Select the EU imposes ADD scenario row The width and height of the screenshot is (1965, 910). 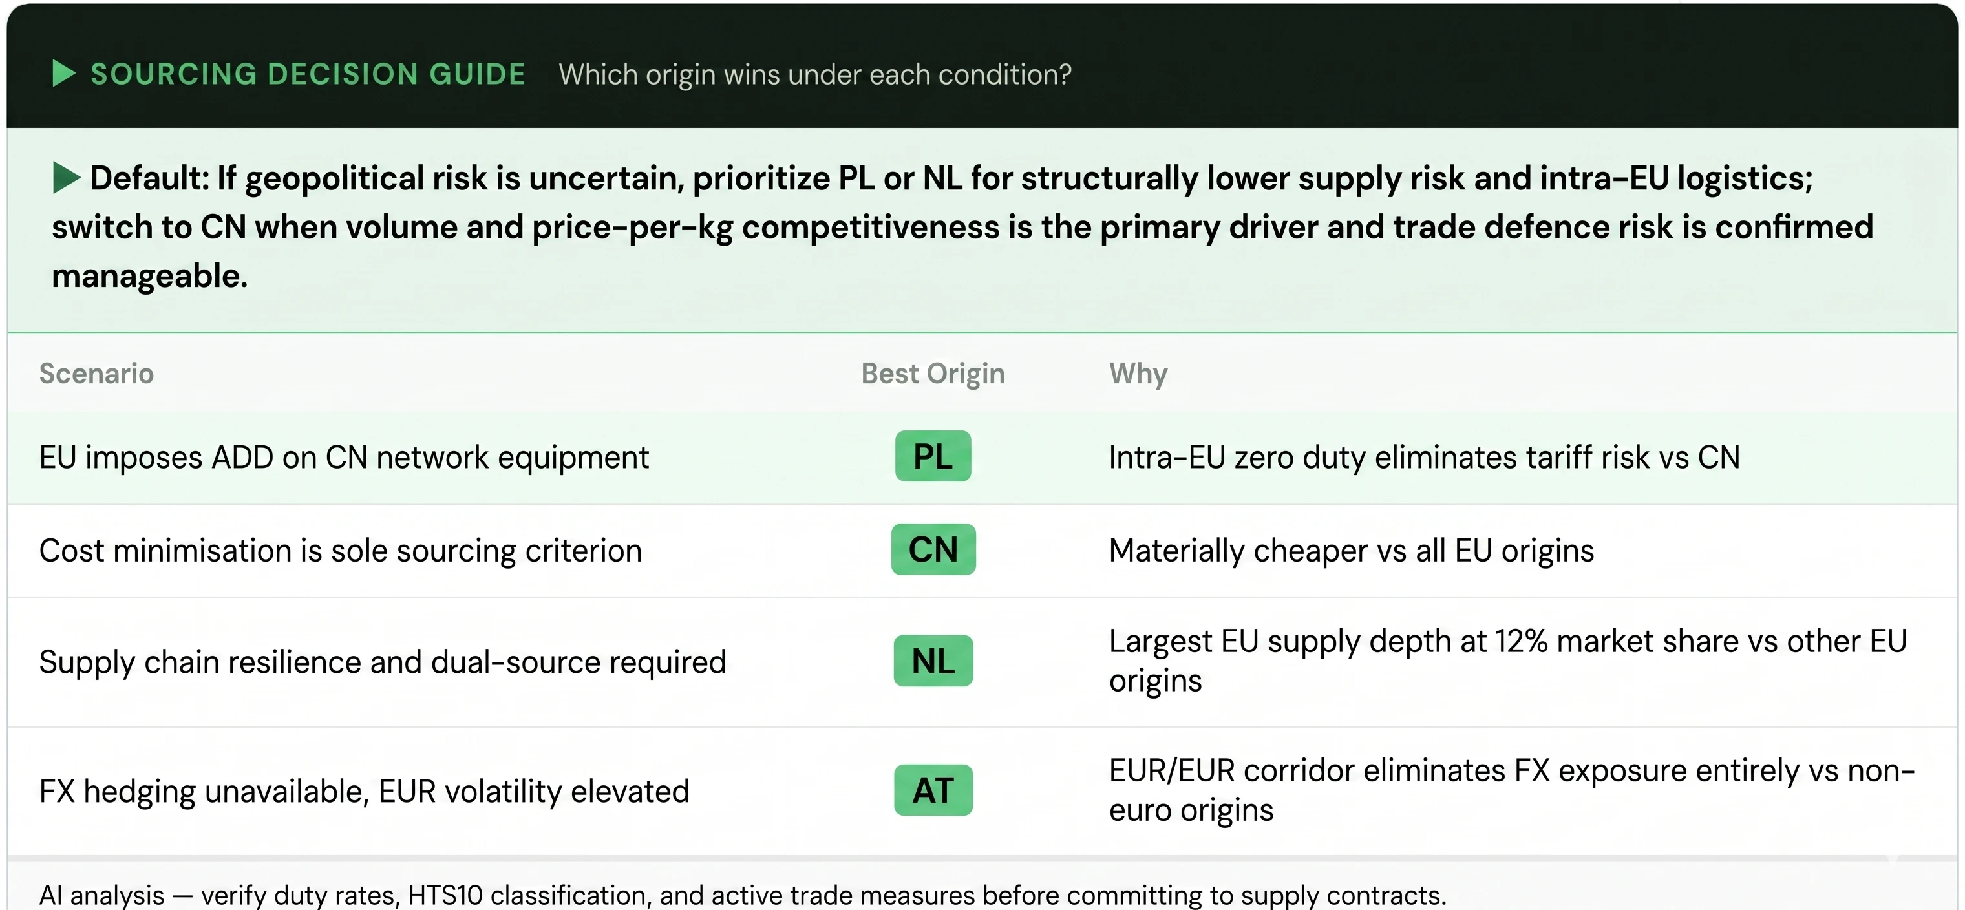[x=983, y=458]
